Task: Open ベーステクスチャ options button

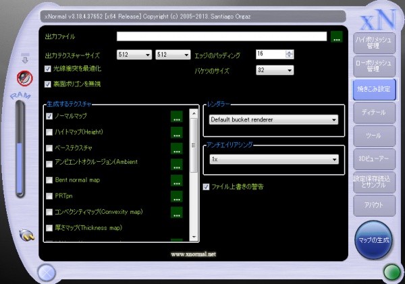Action: click(x=177, y=148)
